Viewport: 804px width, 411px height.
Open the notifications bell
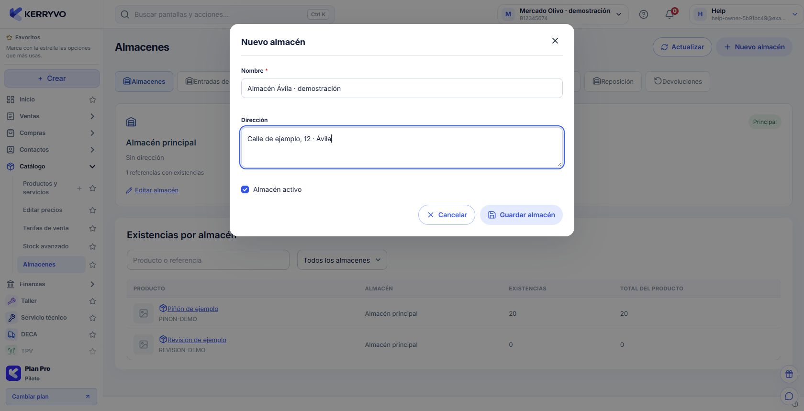pos(670,14)
